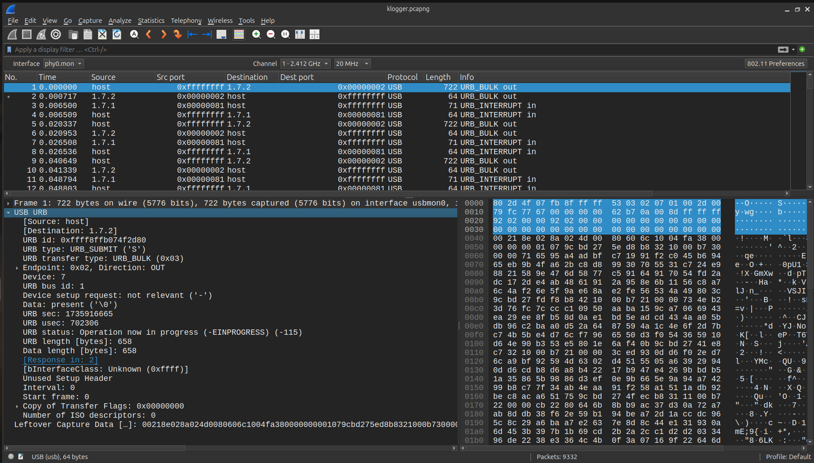Click 'Packets: 9332' in status bar
This screenshot has height=463, width=814.
pyautogui.click(x=557, y=457)
